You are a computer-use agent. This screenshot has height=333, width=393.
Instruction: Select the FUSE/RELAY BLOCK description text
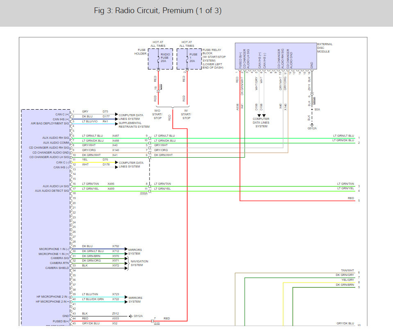[x=214, y=59]
